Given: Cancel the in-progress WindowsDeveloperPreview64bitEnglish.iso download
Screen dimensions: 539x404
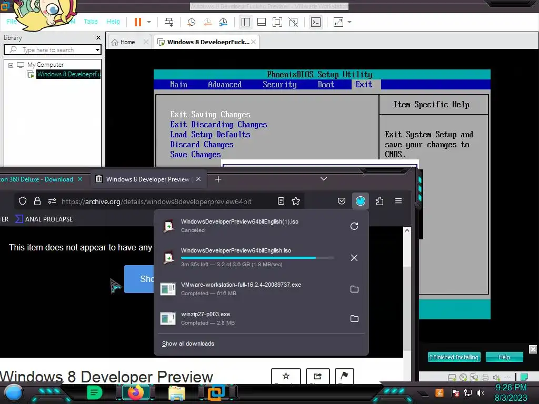Looking at the screenshot, I should tap(354, 258).
